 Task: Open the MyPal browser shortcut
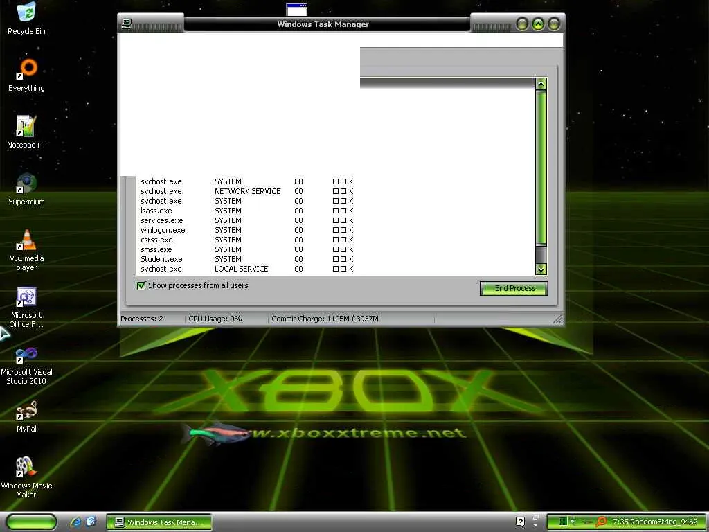(x=26, y=417)
